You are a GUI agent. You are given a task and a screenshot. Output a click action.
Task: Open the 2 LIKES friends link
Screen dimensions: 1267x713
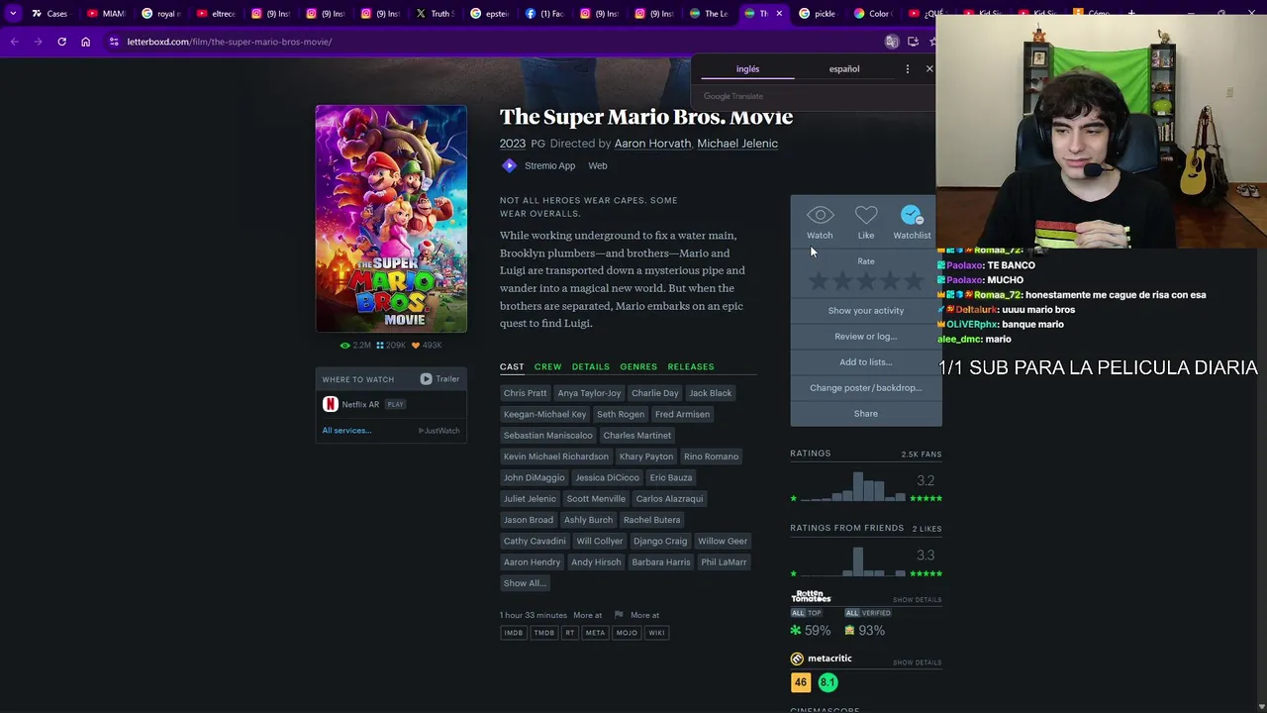[x=926, y=529]
